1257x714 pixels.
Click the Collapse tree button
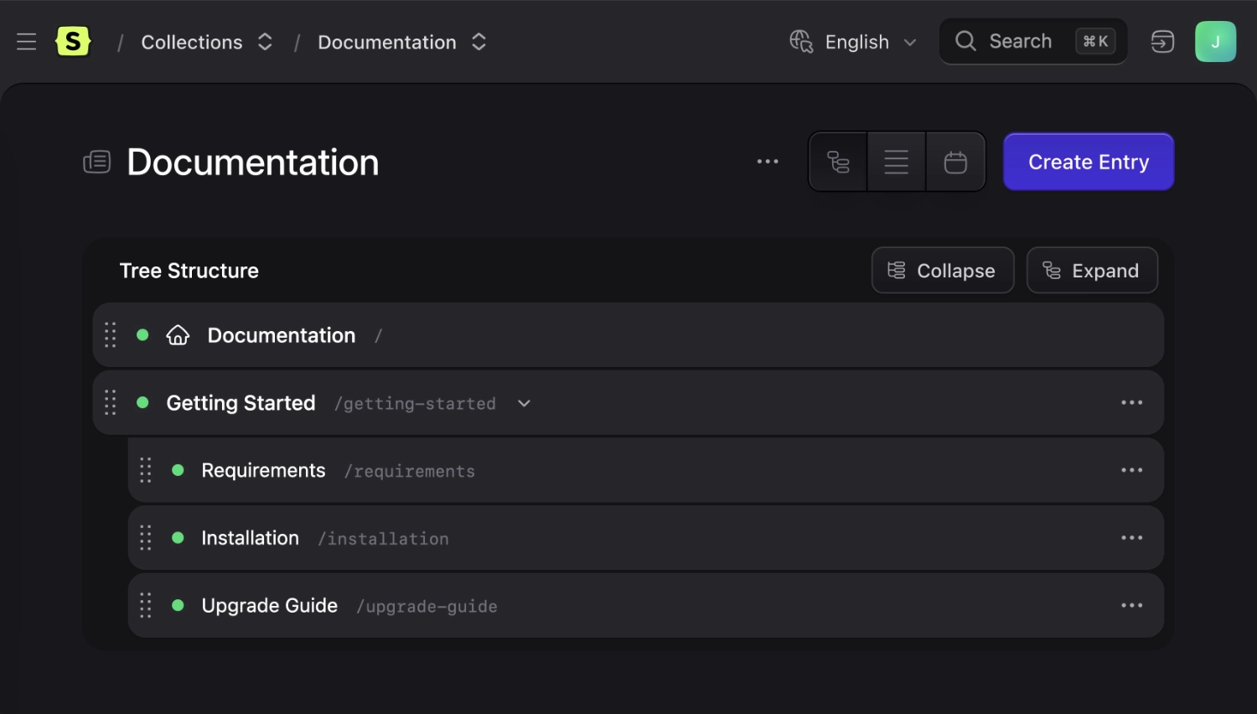click(942, 270)
